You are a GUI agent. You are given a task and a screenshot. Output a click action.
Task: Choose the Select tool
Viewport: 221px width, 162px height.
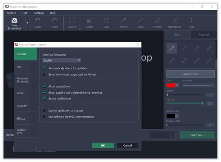tap(72, 23)
